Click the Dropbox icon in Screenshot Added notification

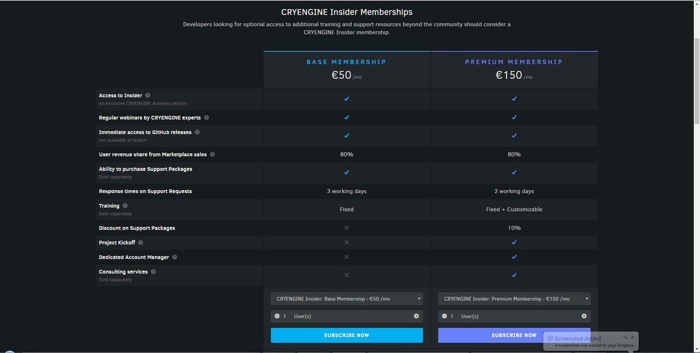[550, 338]
